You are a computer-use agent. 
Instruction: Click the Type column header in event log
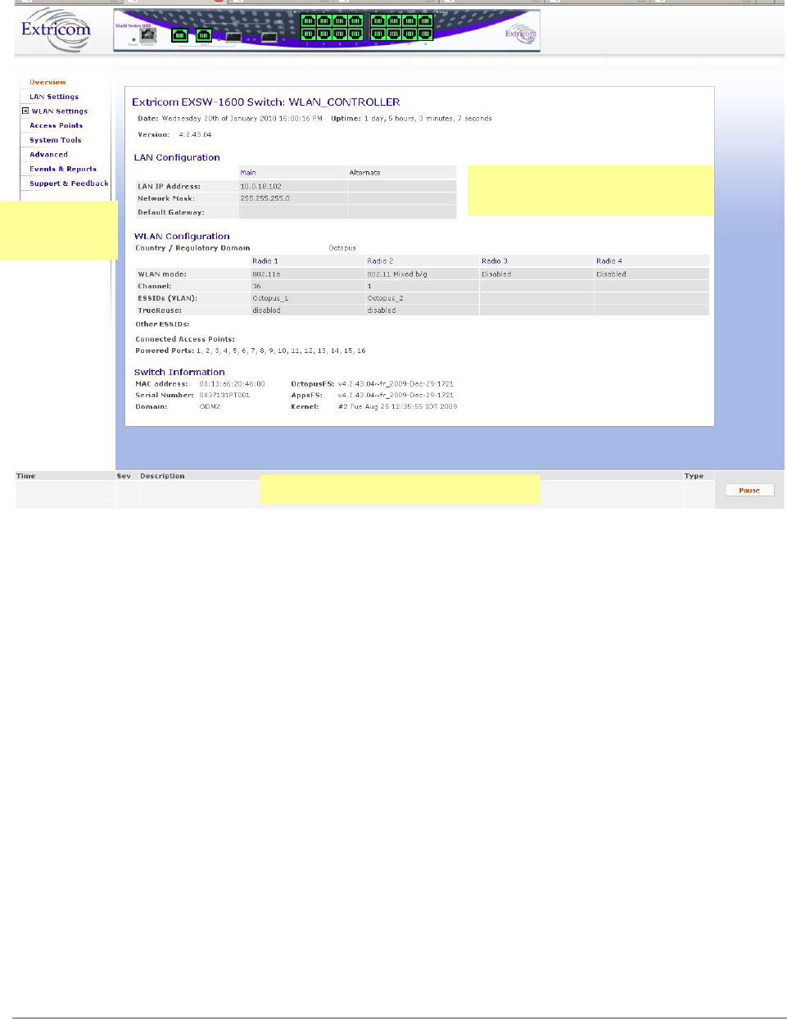tap(694, 476)
